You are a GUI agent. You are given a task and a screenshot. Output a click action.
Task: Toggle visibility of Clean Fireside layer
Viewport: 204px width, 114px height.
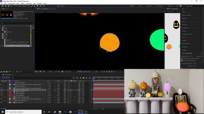tap(1, 95)
